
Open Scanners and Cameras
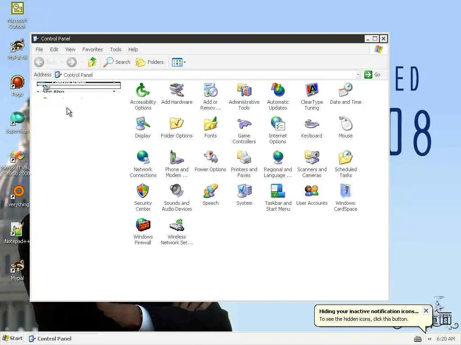(x=312, y=164)
